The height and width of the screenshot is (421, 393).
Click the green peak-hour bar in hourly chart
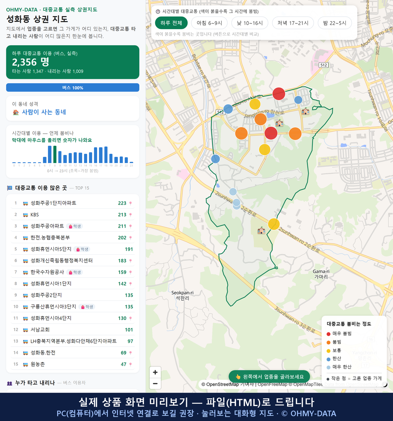tap(55, 155)
